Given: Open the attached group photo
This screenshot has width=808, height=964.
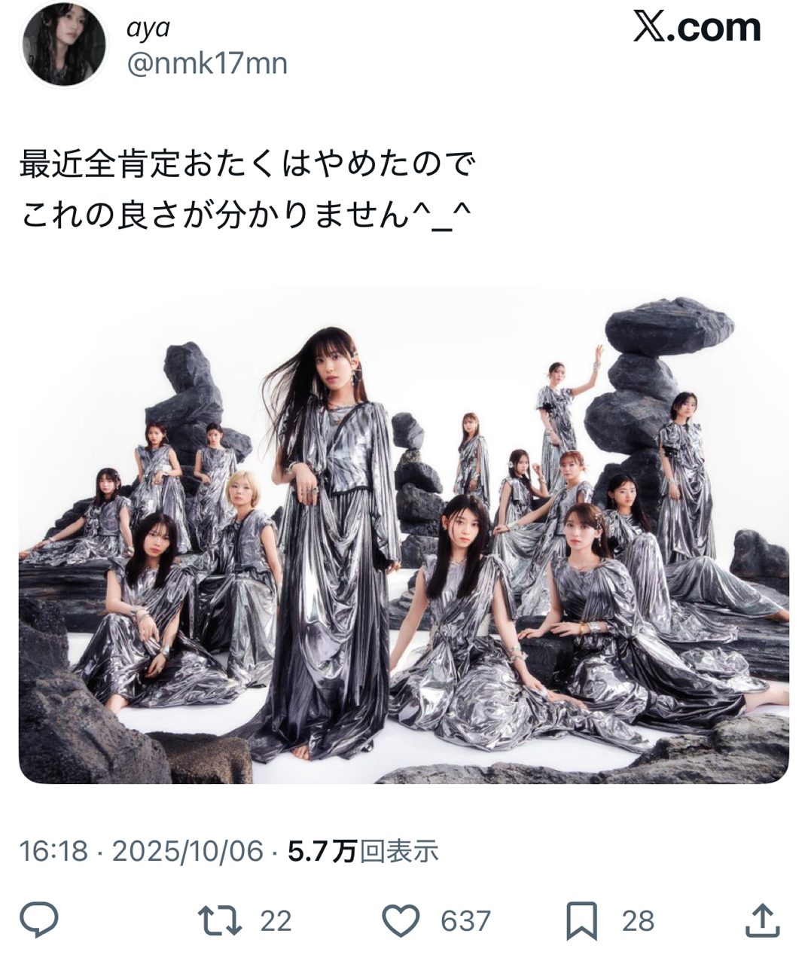Looking at the screenshot, I should tap(404, 535).
